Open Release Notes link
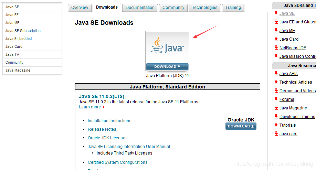Screen dimensions: 316x170 point(102,129)
